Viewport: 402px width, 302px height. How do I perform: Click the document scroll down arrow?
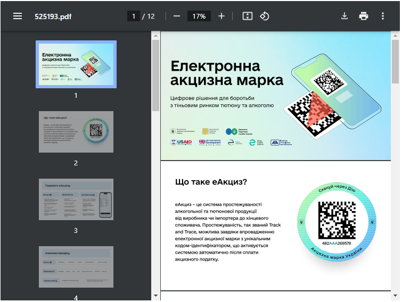395,296
